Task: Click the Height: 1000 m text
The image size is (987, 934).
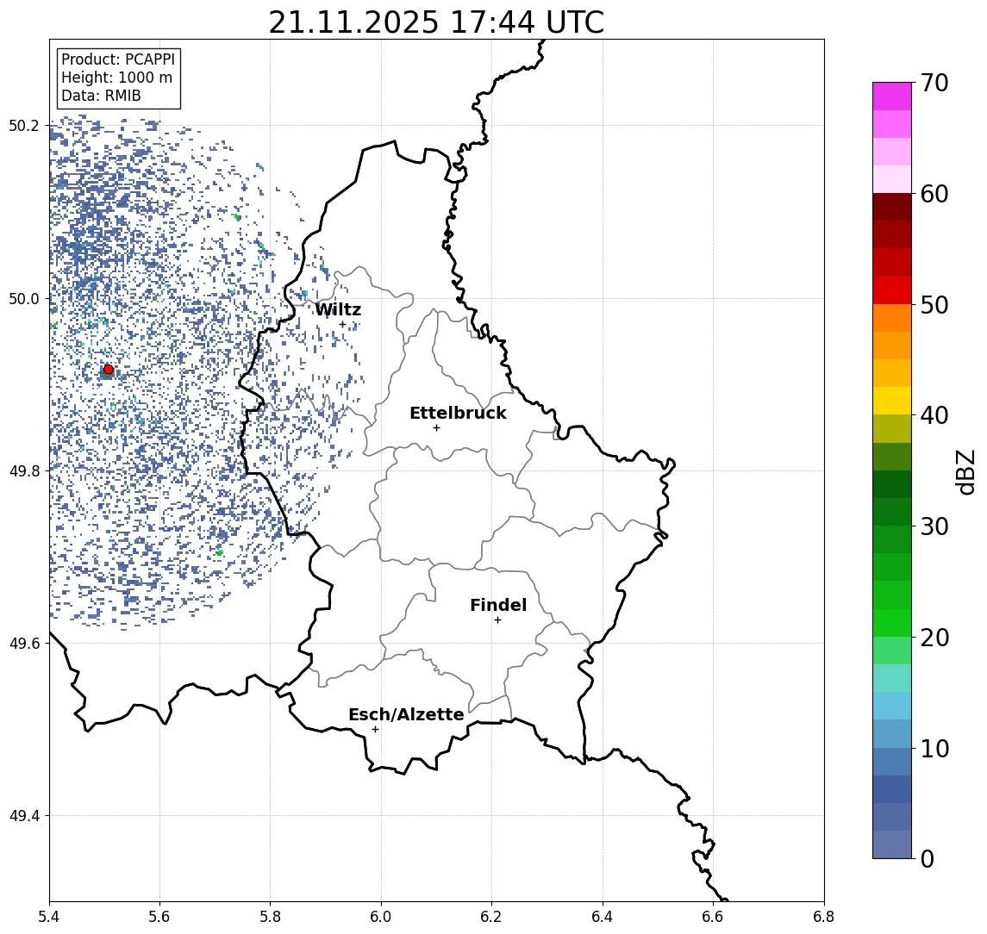Action: (116, 78)
